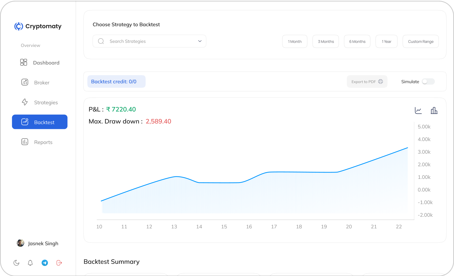Click Jasnek Singh's profile avatar
The image size is (454, 276).
click(x=20, y=243)
